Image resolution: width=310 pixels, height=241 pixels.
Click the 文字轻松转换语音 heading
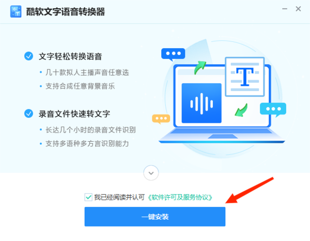(70, 56)
